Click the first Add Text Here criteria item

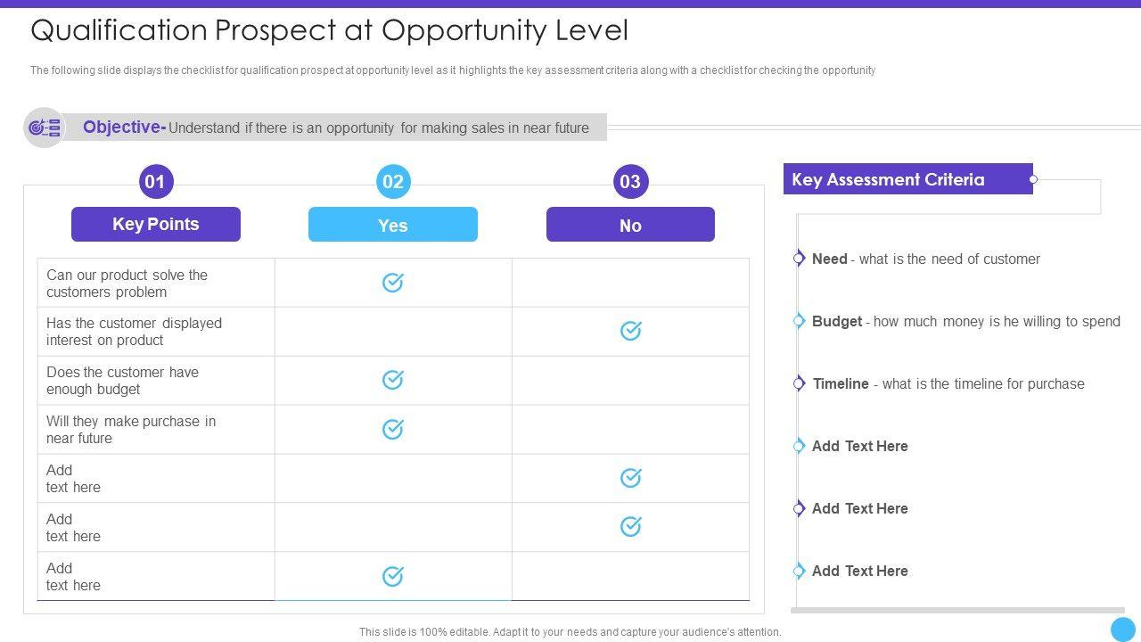click(x=859, y=446)
